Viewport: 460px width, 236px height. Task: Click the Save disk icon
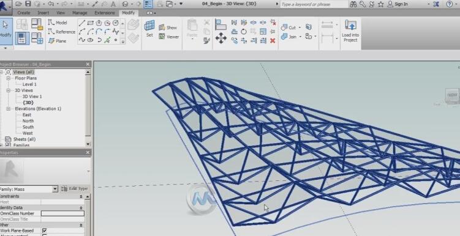(28, 4)
